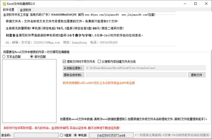212x139 pixels.
Task: Minimize the Excel文件批量提取 window
Action: (x=185, y=4)
